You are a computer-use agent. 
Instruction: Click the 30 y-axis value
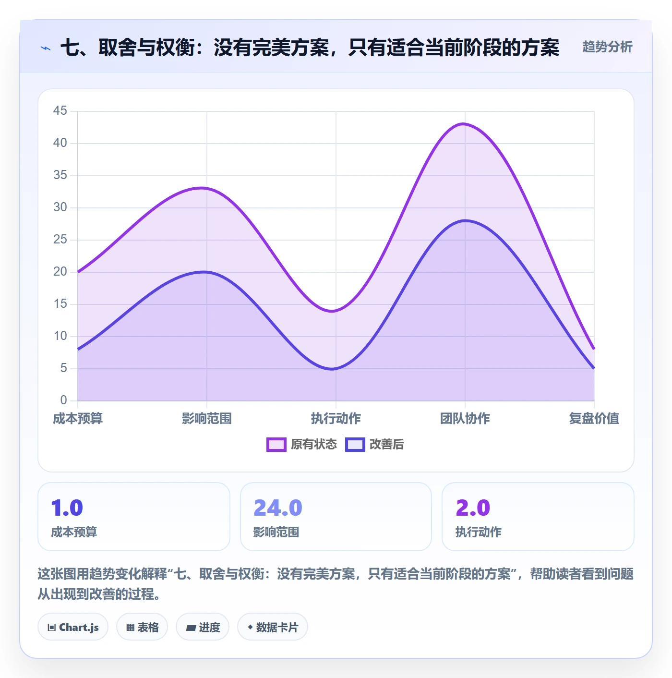point(60,207)
